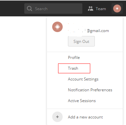This screenshot has width=126, height=125.
Task: View Active Sessions
Action: tap(82, 101)
